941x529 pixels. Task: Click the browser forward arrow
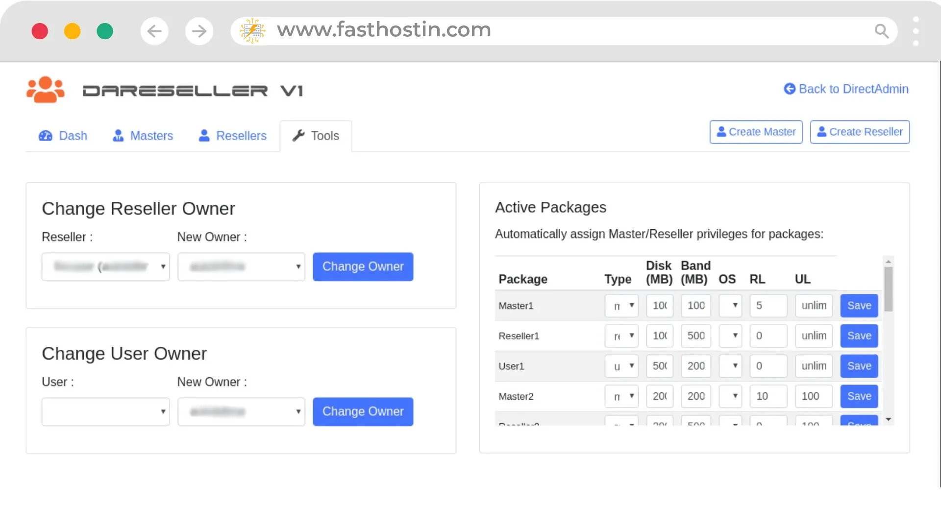tap(199, 31)
